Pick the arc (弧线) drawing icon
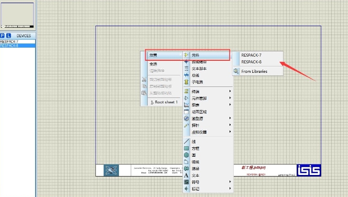The width and height of the screenshot is (348, 197). click(x=186, y=162)
